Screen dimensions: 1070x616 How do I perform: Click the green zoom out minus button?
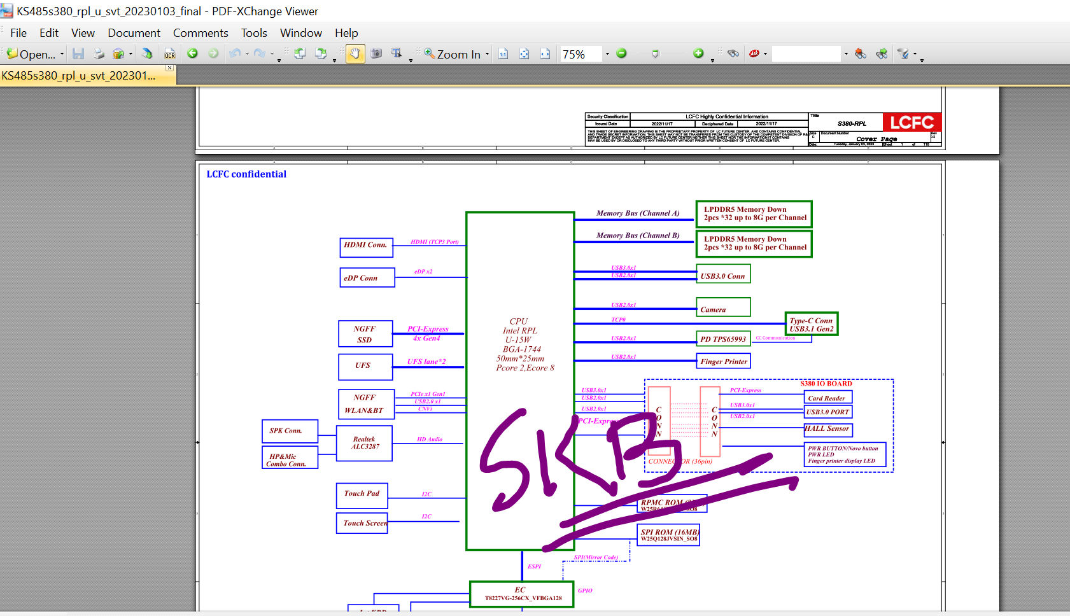point(622,53)
